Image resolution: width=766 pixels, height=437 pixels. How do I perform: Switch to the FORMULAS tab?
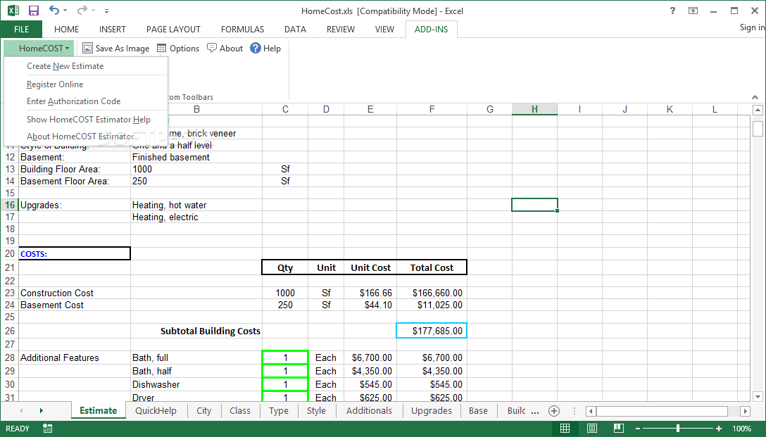[242, 30]
